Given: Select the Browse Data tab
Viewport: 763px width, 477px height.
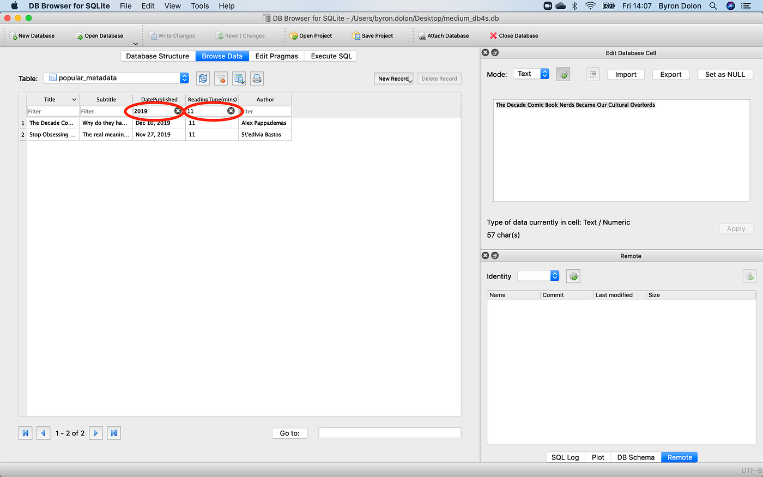Looking at the screenshot, I should click(x=222, y=56).
